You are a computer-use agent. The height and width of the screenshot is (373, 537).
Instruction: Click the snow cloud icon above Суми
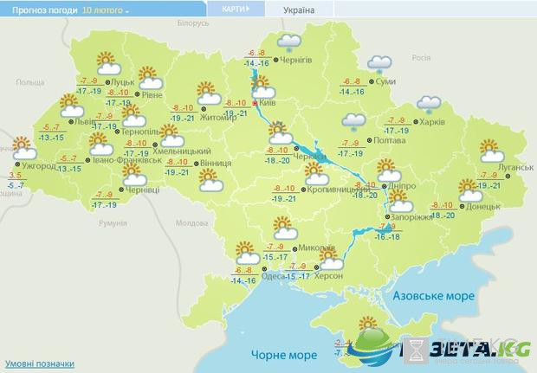pyautogui.click(x=379, y=65)
